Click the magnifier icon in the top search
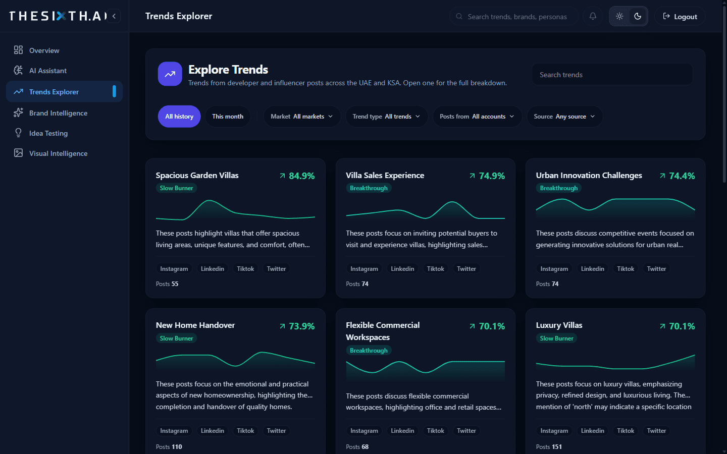Image resolution: width=727 pixels, height=454 pixels. 459,16
